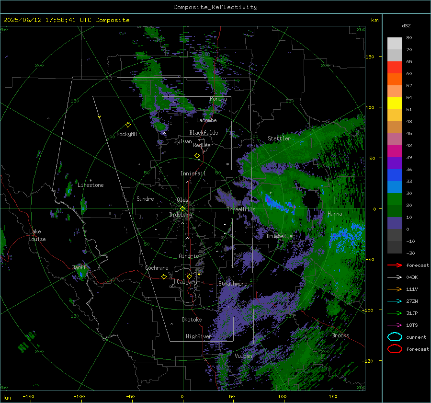Viewport: 431px width, 403px height.
Task: Click the km unit label at bottom left
Action: click(x=7, y=398)
